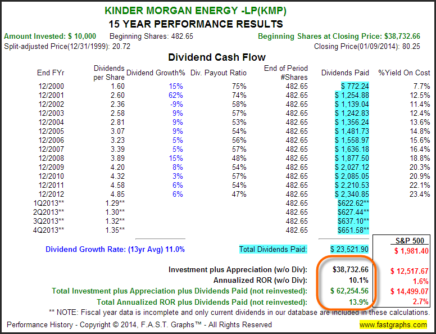Select Amount Invested: $ 10,000 text
The image size is (436, 334).
(50, 36)
